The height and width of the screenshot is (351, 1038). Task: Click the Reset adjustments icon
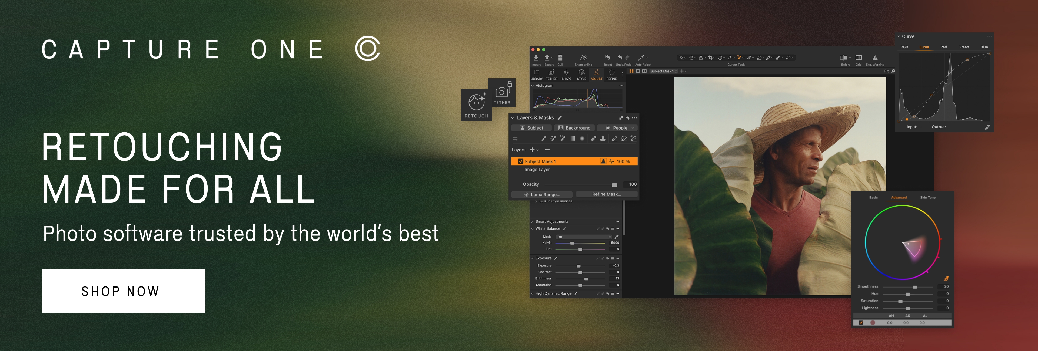pos(608,58)
